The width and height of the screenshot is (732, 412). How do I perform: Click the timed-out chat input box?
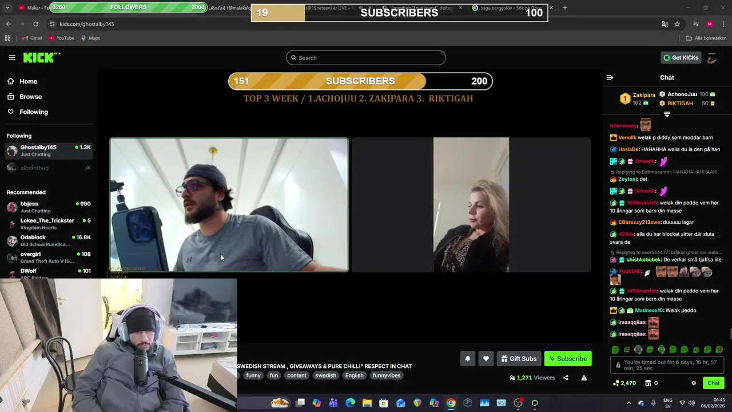coord(667,365)
